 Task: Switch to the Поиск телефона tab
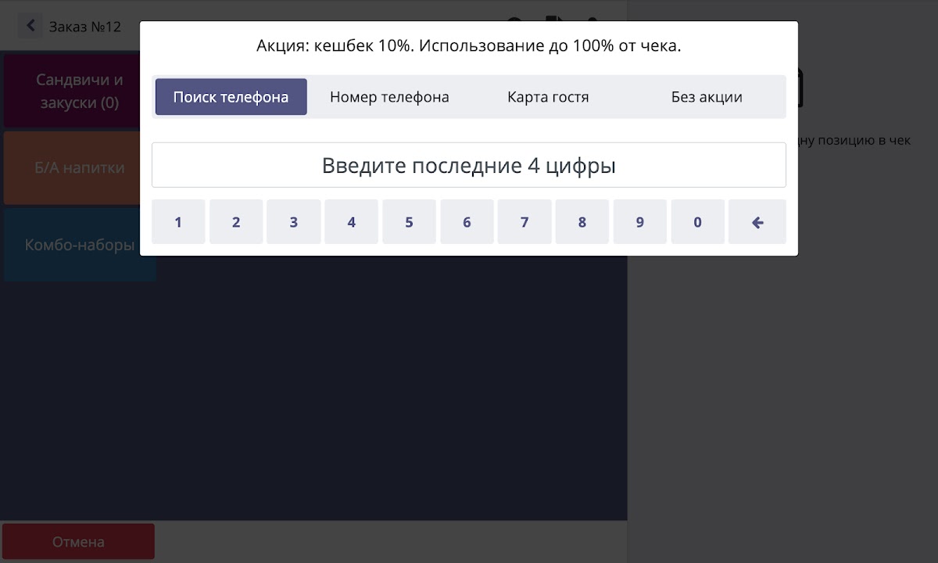pyautogui.click(x=231, y=97)
